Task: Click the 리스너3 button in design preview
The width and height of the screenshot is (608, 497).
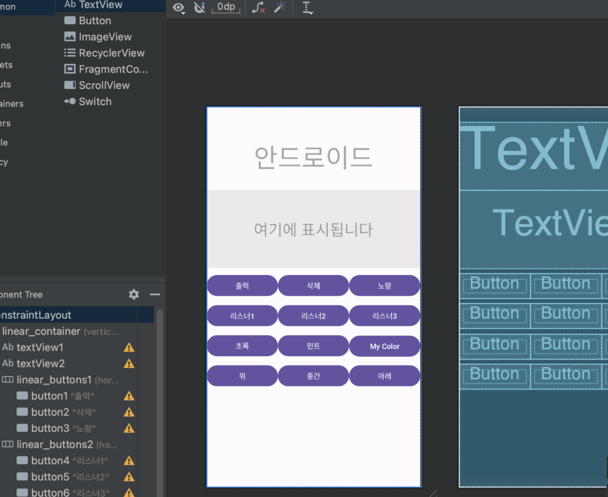Action: click(x=385, y=316)
